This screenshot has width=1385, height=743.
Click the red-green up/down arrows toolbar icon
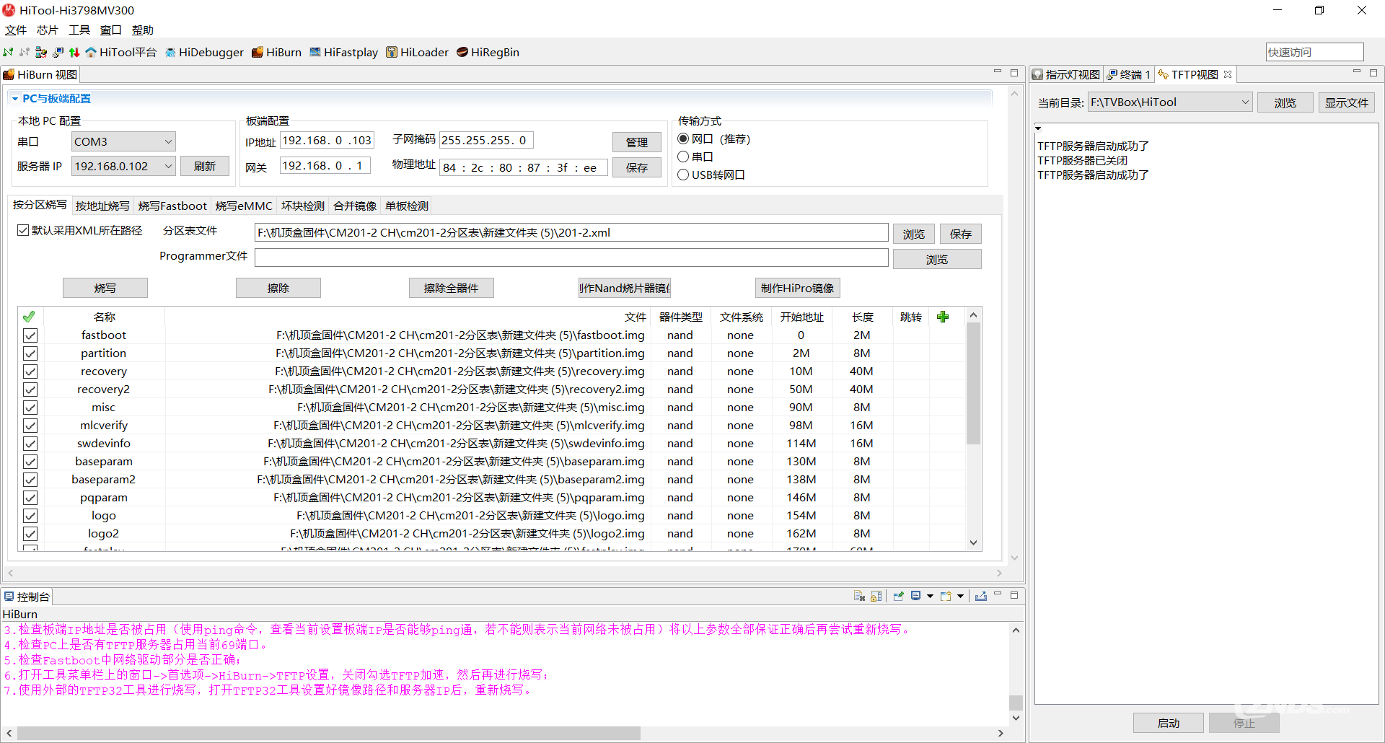coord(74,52)
